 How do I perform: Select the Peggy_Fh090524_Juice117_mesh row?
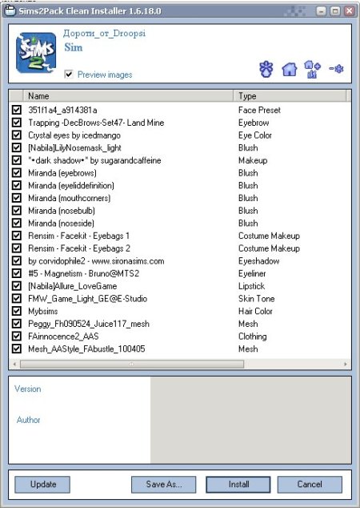(x=180, y=324)
